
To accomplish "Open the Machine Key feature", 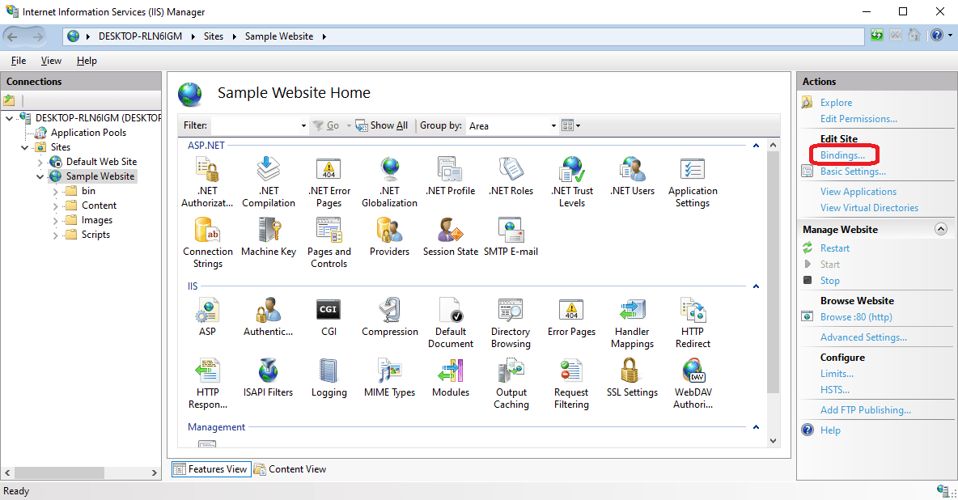I will 268,237.
